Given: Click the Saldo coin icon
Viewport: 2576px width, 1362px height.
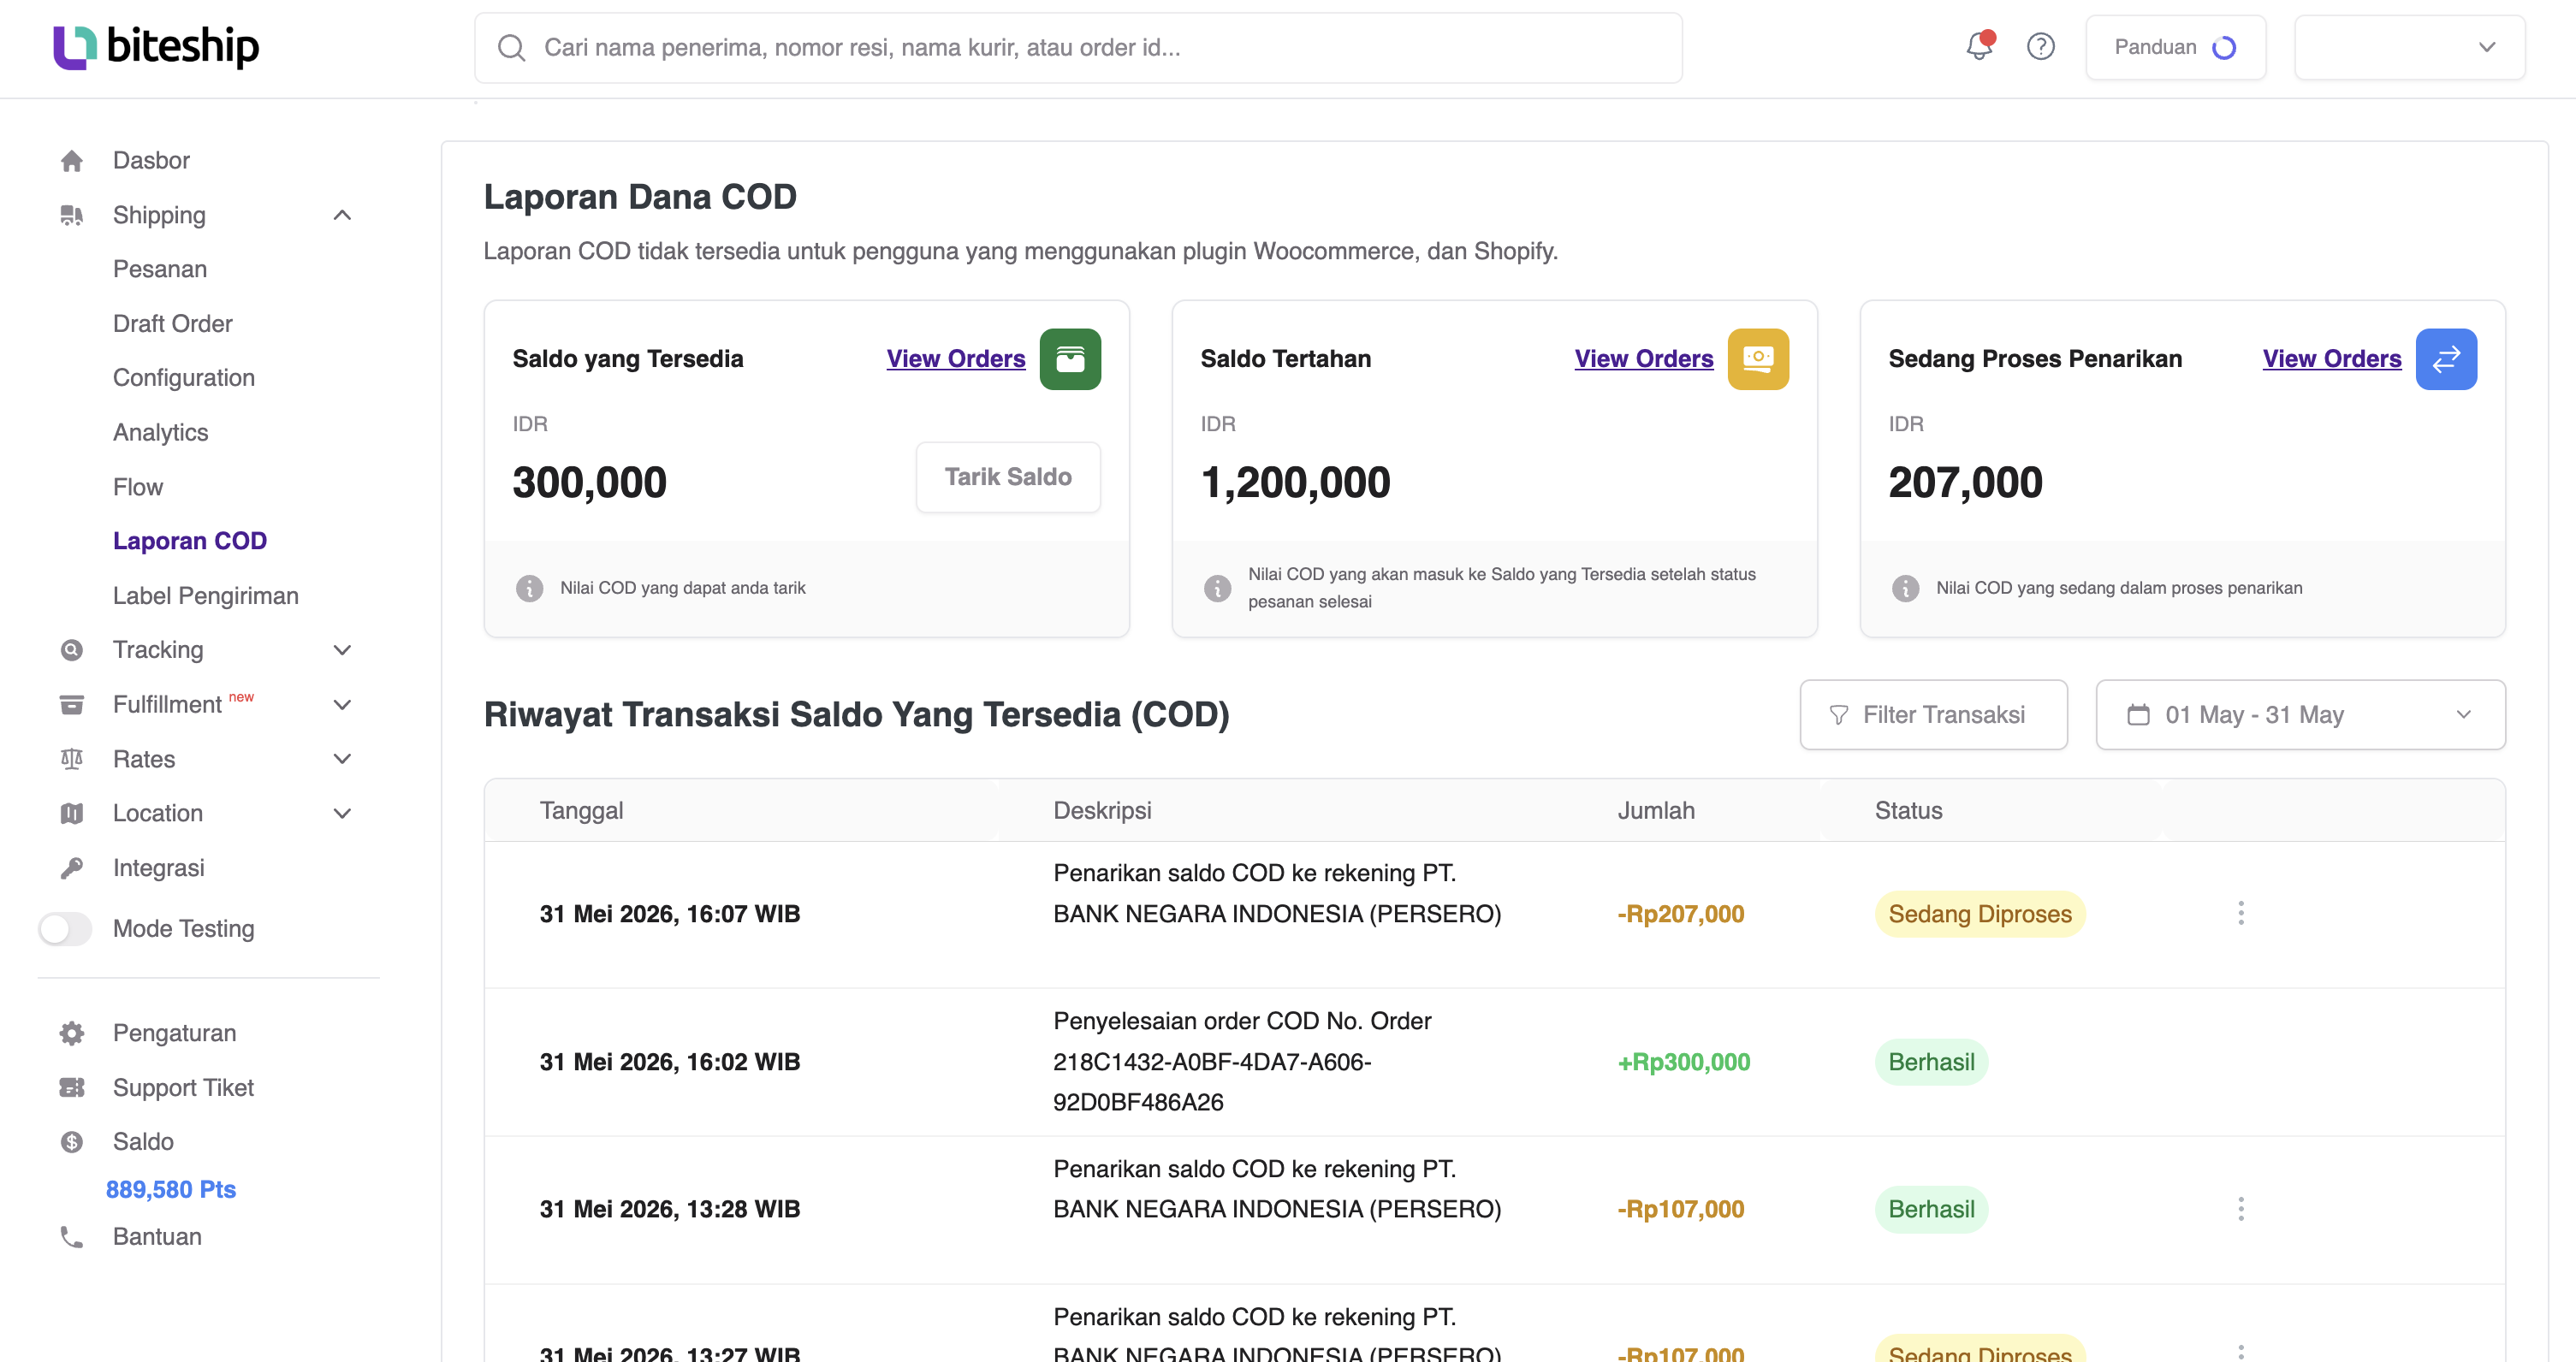Looking at the screenshot, I should point(72,1142).
